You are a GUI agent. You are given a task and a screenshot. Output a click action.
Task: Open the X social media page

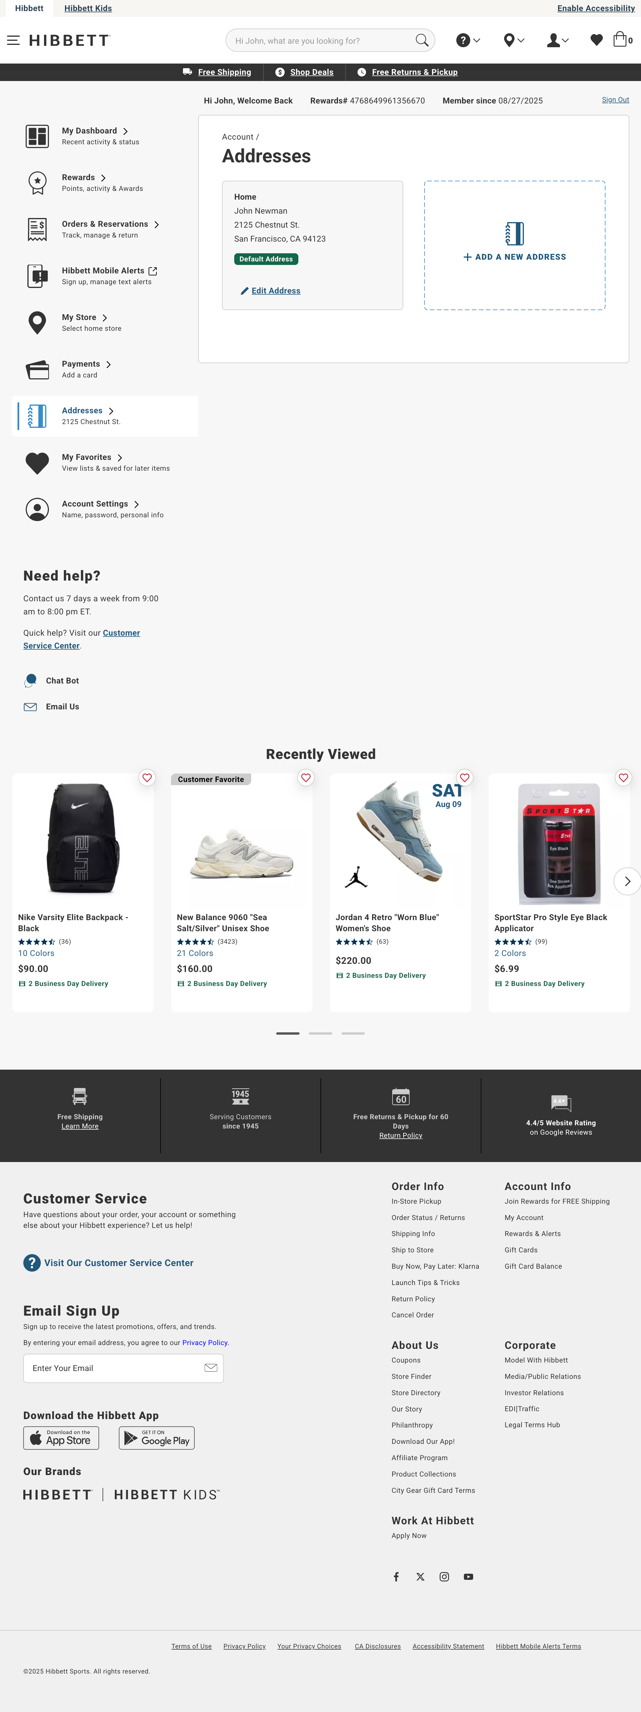(420, 1576)
